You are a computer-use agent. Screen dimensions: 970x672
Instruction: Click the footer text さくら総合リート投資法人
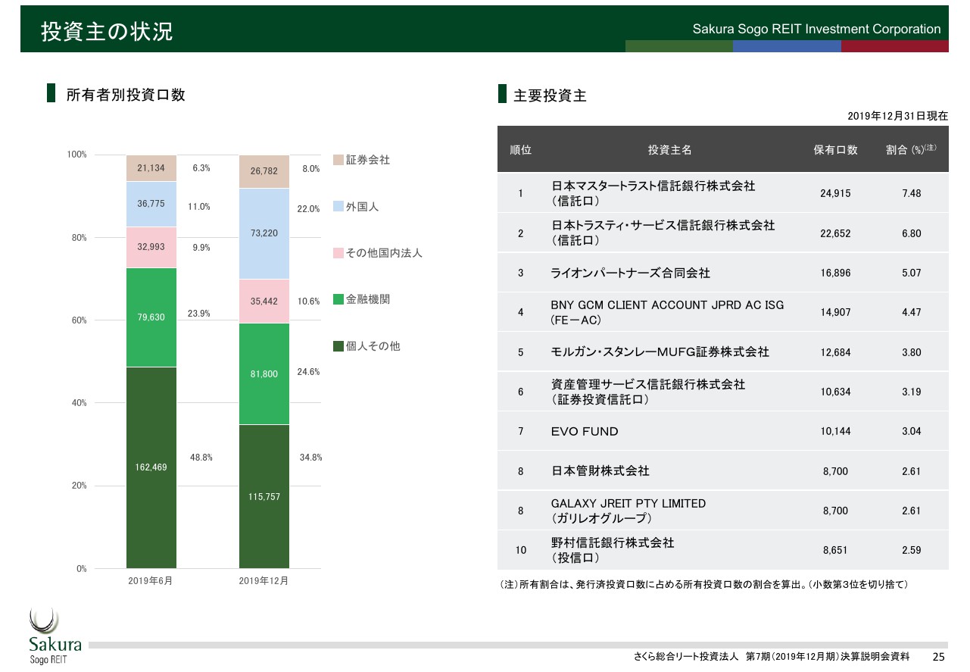click(x=686, y=656)
